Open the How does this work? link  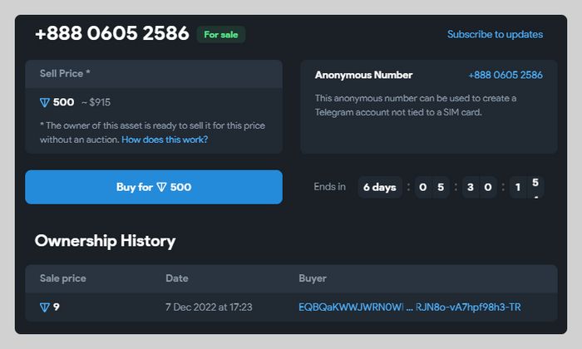click(165, 140)
